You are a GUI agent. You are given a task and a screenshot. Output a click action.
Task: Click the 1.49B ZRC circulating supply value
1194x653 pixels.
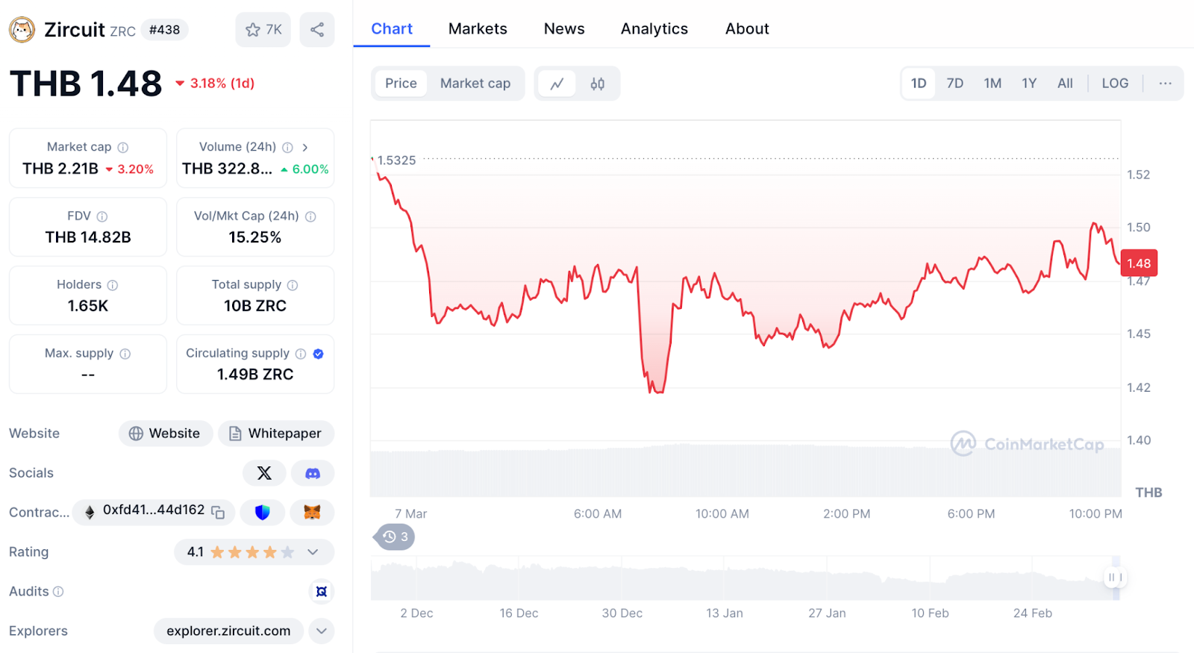(255, 375)
